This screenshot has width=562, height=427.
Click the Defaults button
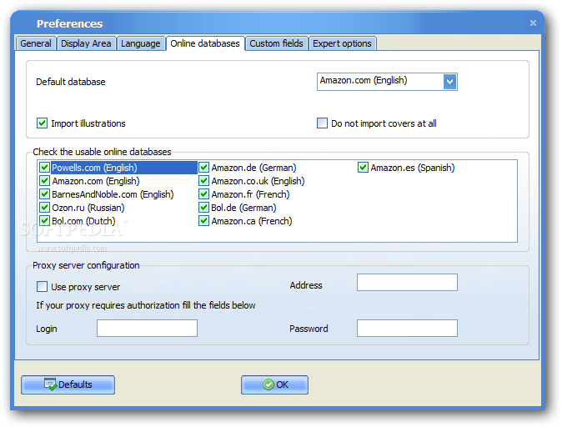pyautogui.click(x=68, y=384)
